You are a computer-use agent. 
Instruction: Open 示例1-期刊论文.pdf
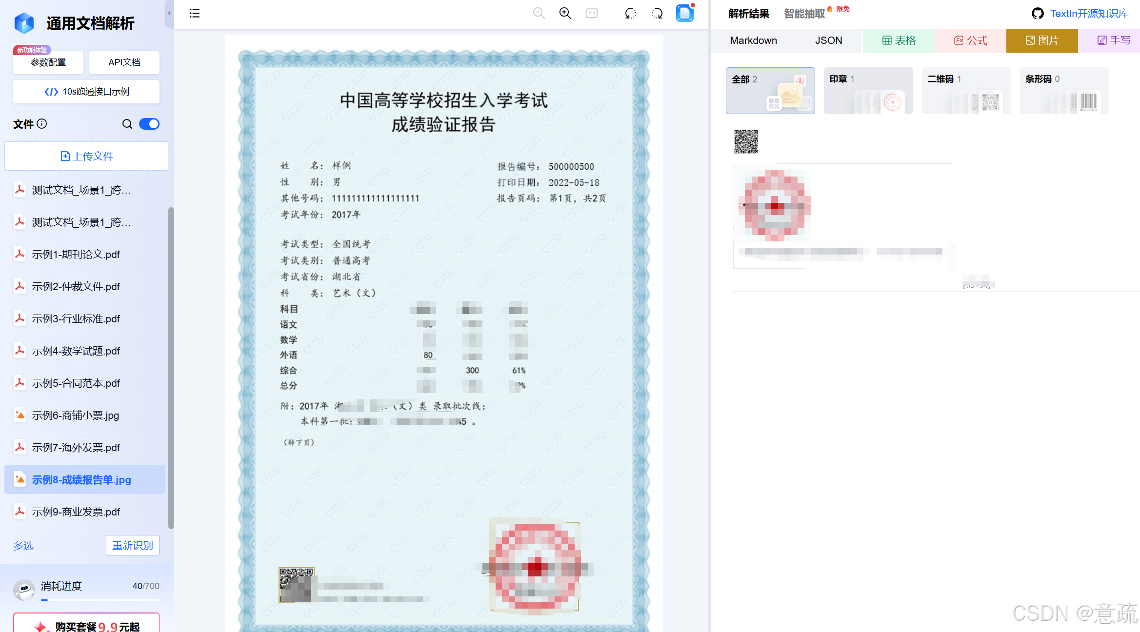(85, 255)
